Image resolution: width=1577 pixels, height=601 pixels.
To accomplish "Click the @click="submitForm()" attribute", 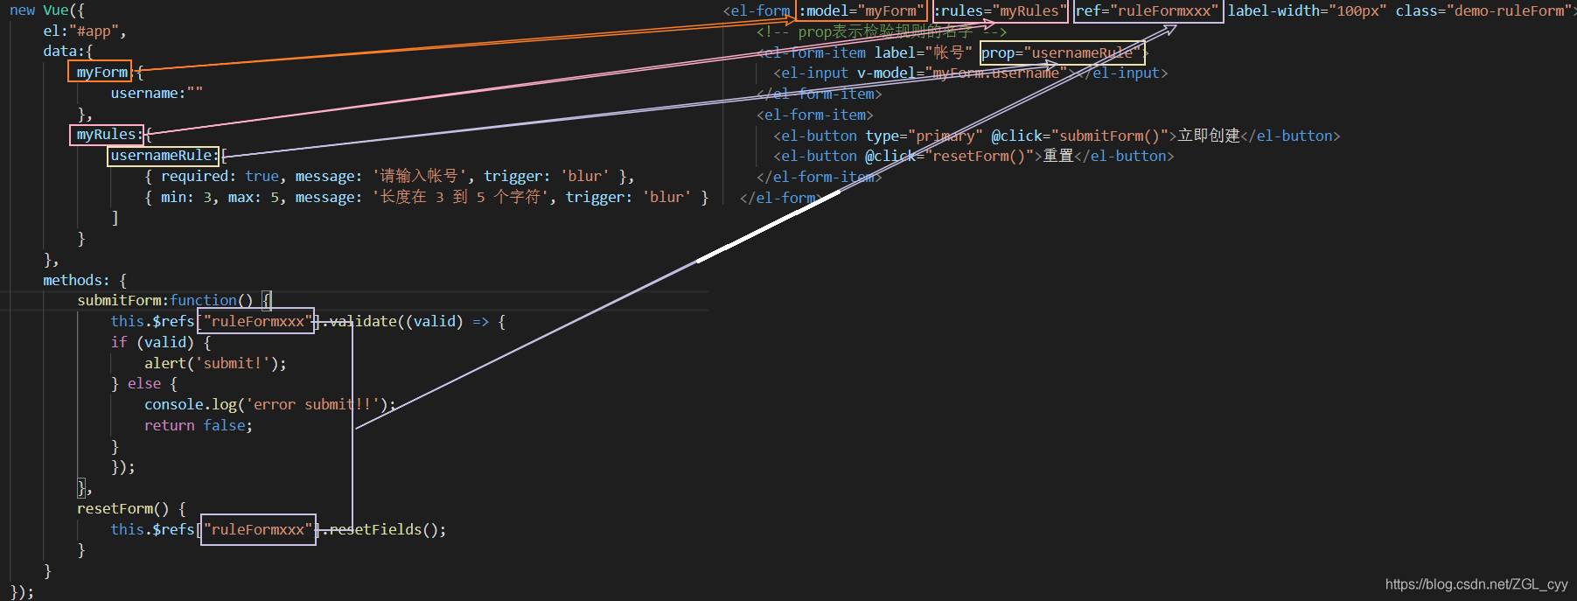I will (x=1079, y=136).
